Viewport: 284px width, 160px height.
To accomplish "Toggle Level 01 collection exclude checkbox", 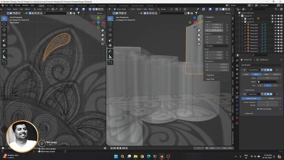I will (272, 19).
